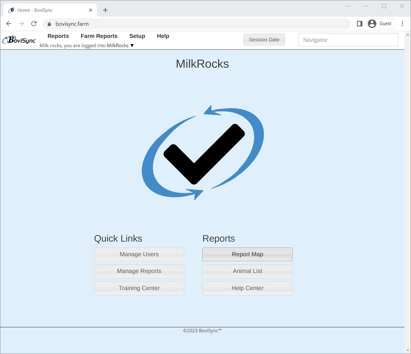
Task: Toggle the browser side panel icon
Action: coord(360,24)
